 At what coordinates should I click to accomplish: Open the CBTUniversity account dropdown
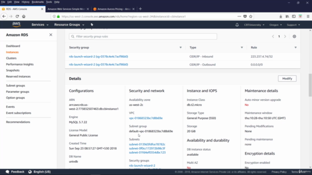click(x=254, y=25)
